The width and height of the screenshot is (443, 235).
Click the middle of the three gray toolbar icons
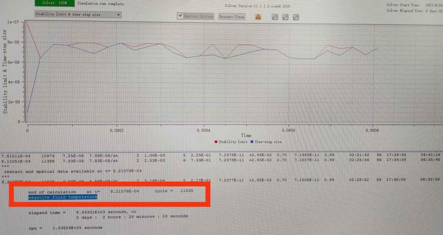285,17
